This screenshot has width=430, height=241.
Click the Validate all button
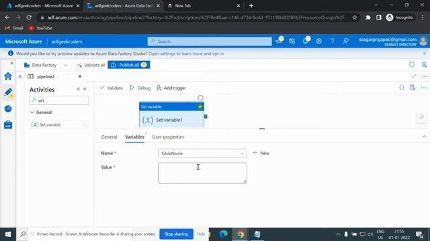[x=91, y=65]
